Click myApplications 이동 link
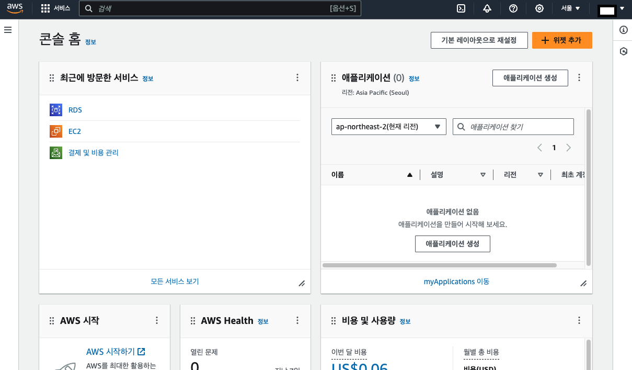Screen dimensions: 632x370 click(x=456, y=282)
